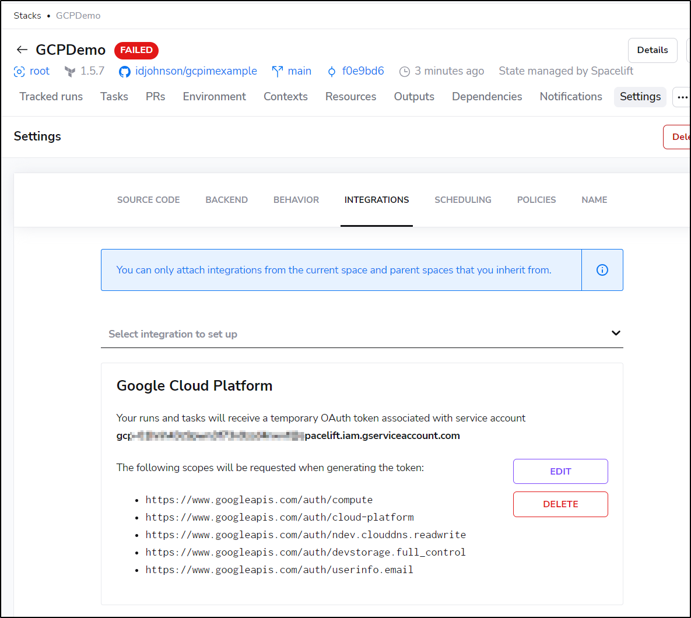
Task: Click the Select integration to set up field
Action: (362, 334)
